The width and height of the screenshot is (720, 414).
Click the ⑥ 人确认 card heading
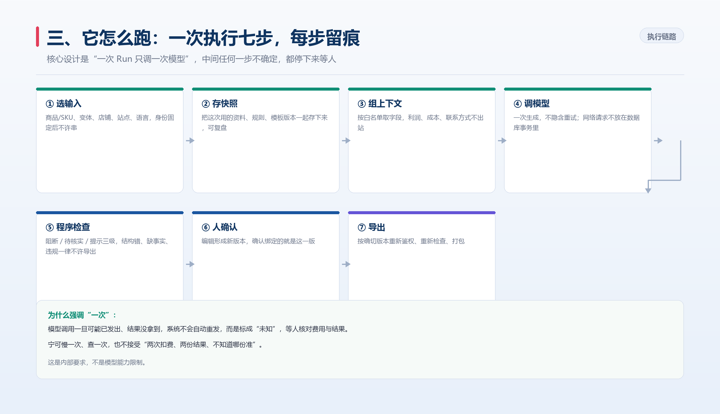(219, 227)
